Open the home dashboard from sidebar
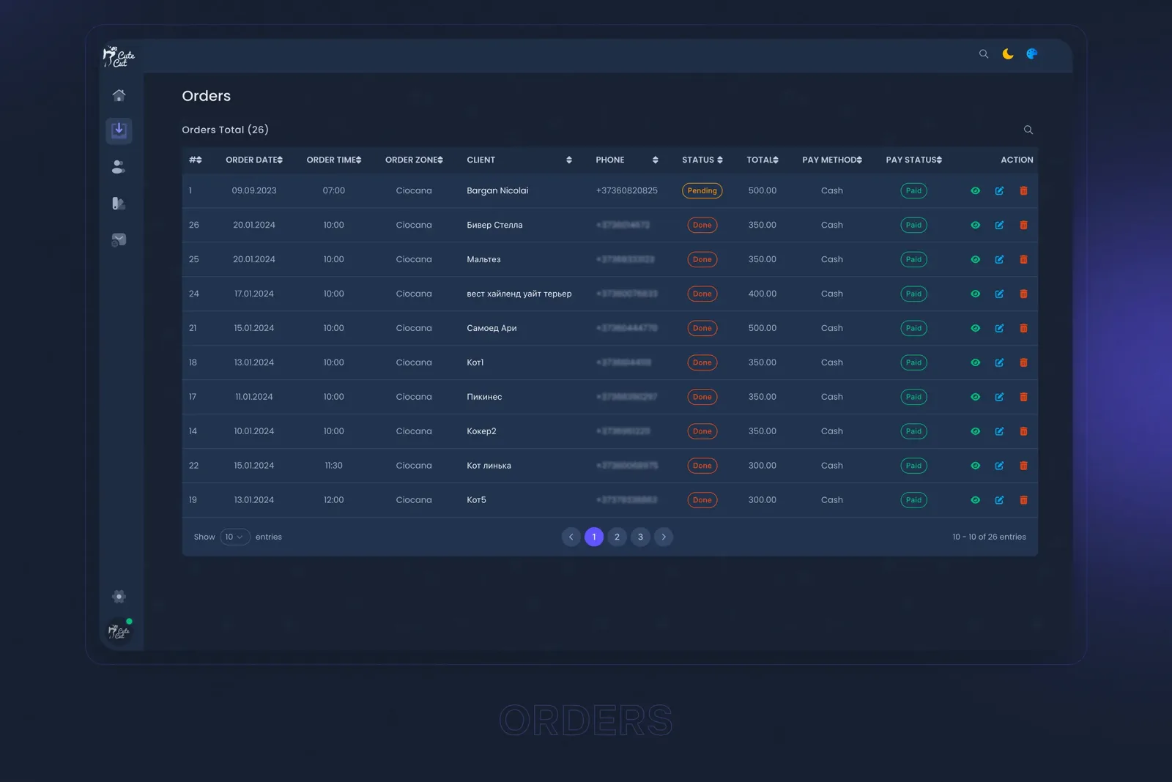Image resolution: width=1172 pixels, height=782 pixels. click(119, 95)
